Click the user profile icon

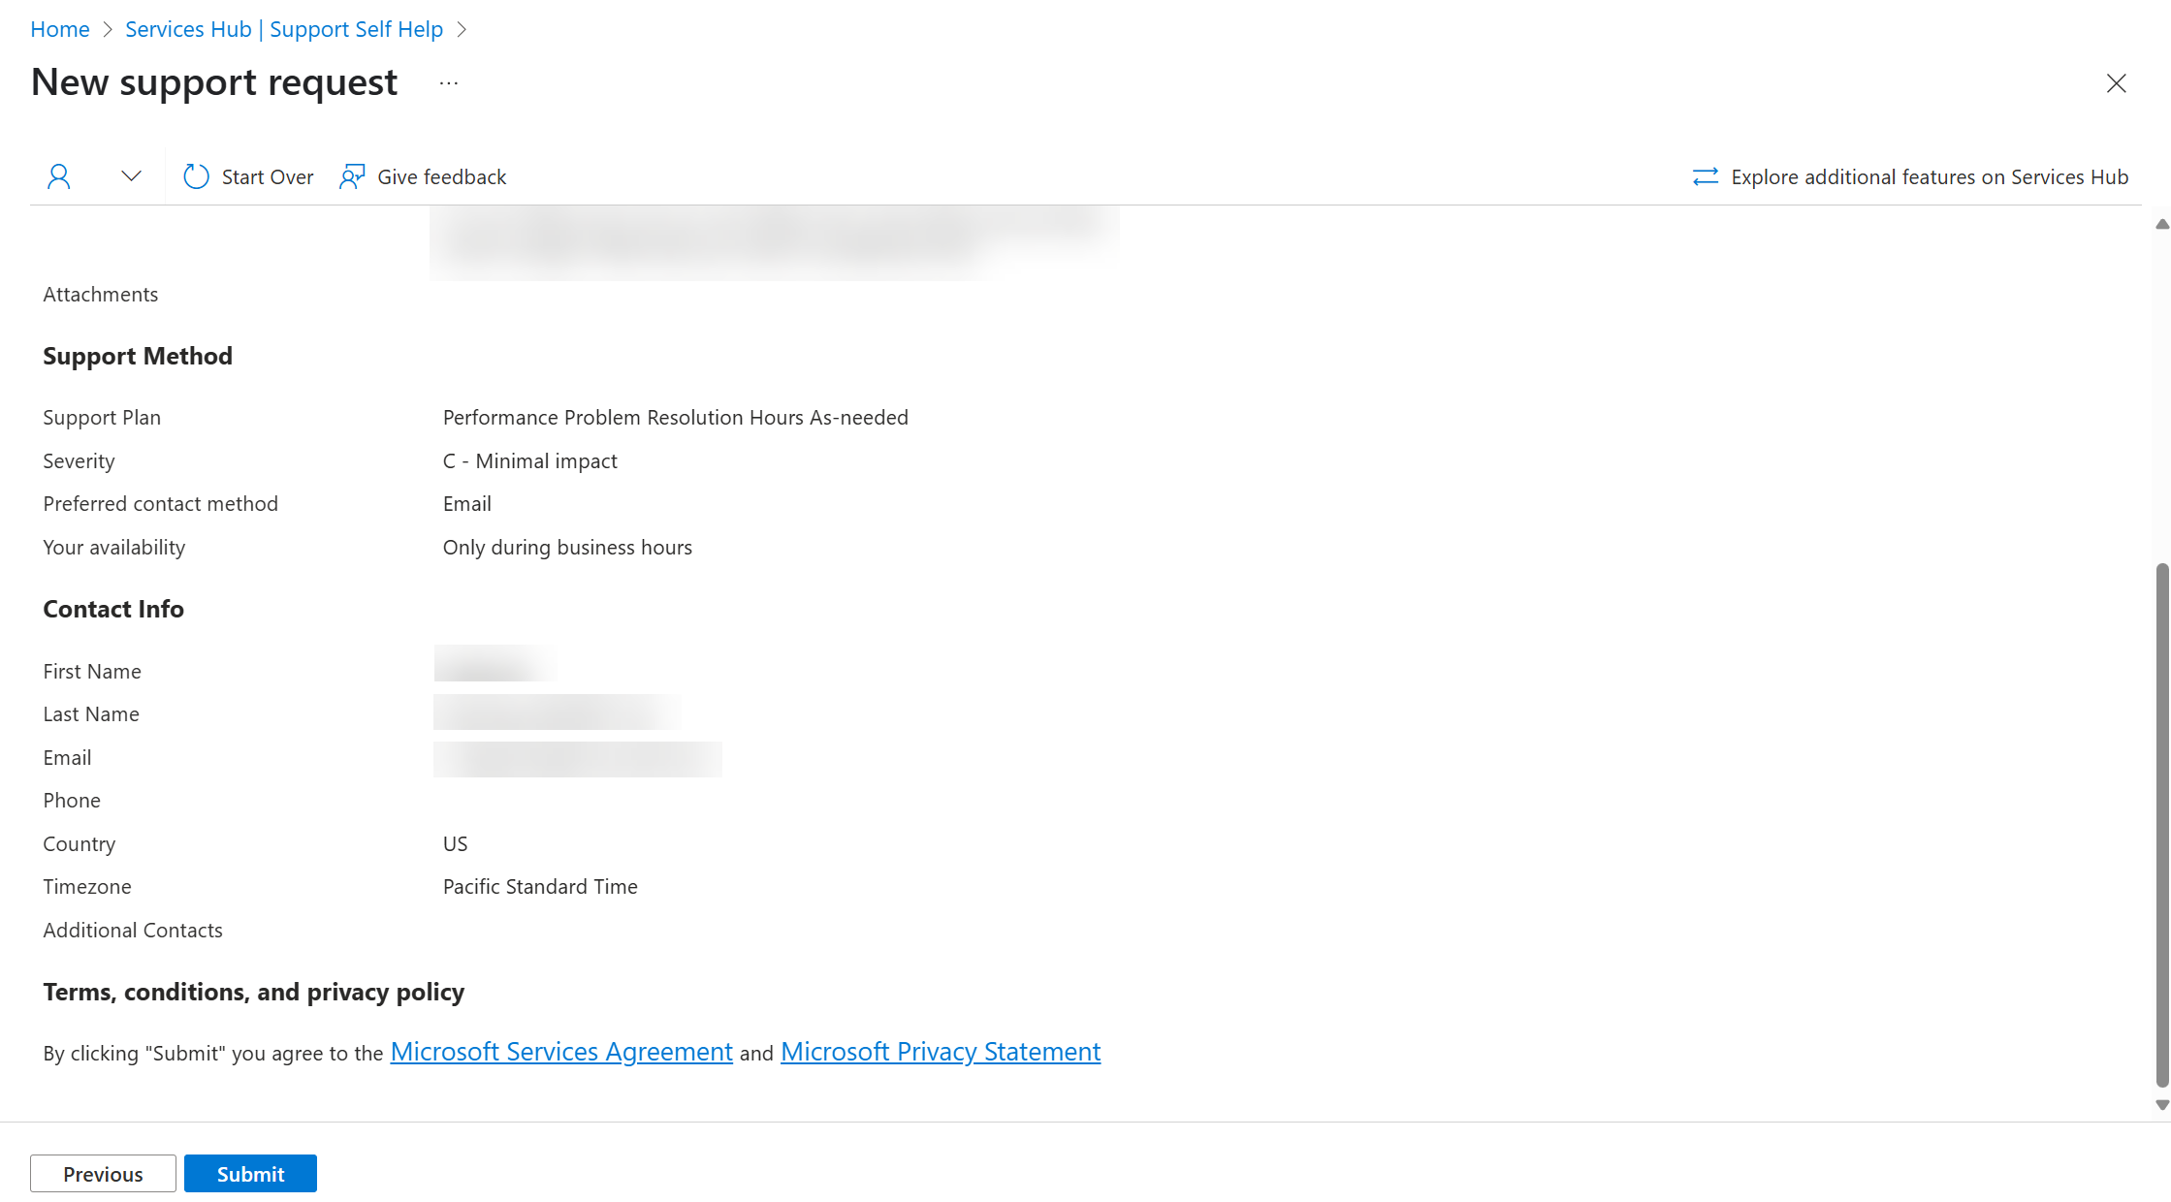coord(59,174)
